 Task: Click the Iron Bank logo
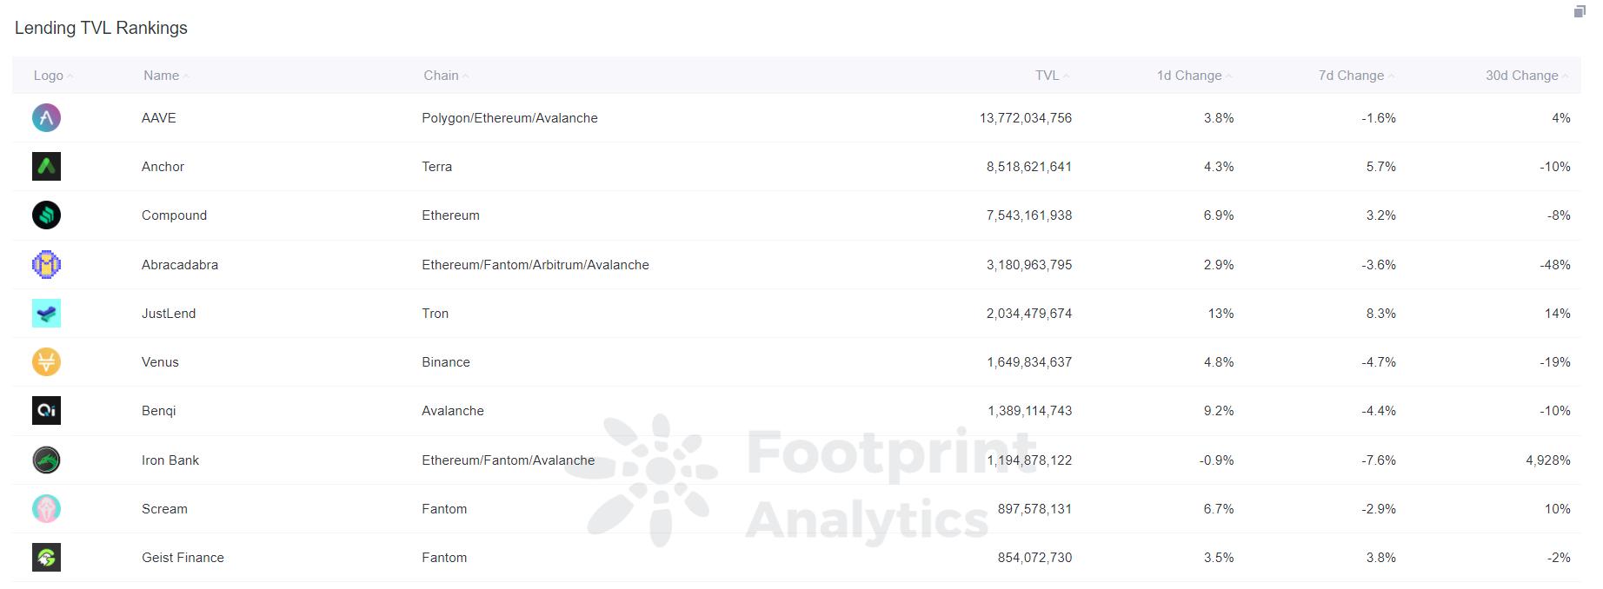click(x=46, y=460)
